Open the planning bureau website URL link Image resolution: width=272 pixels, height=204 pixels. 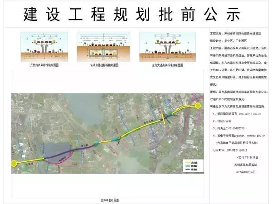coord(250,114)
